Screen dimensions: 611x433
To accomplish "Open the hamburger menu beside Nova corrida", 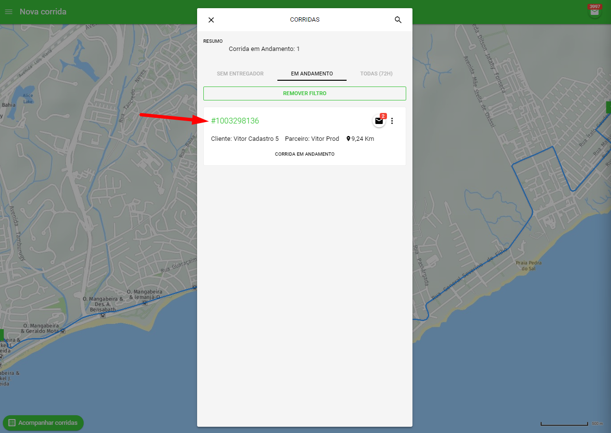I will pyautogui.click(x=8, y=12).
